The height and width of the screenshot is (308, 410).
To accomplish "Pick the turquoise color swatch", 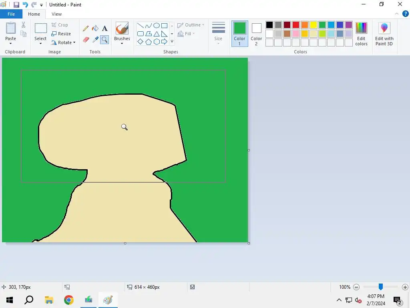I will point(331,25).
